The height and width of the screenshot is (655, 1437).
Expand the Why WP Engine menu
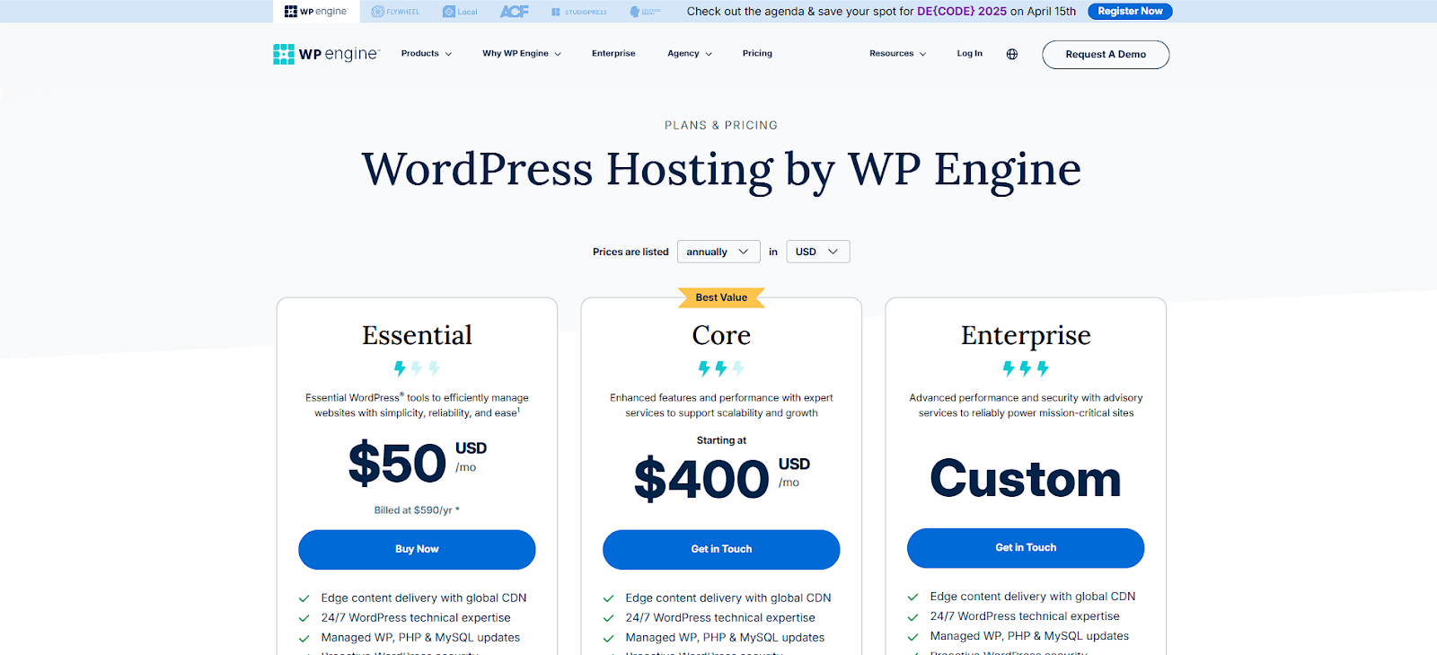point(522,54)
